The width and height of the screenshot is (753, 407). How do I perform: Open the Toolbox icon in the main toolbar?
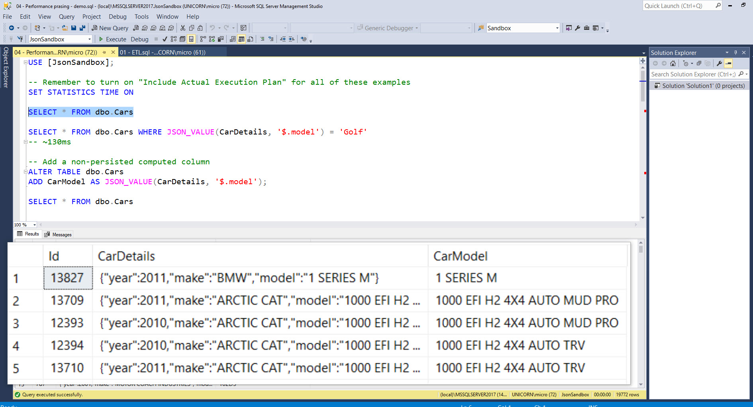click(x=586, y=28)
